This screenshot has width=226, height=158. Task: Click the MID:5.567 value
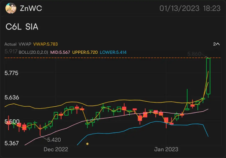click(60, 52)
